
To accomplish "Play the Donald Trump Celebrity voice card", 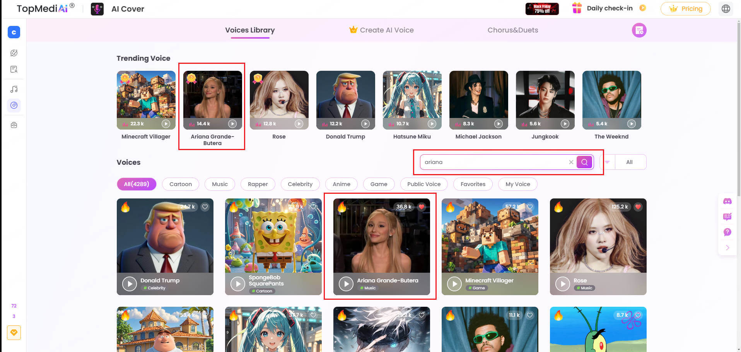I will coord(130,284).
